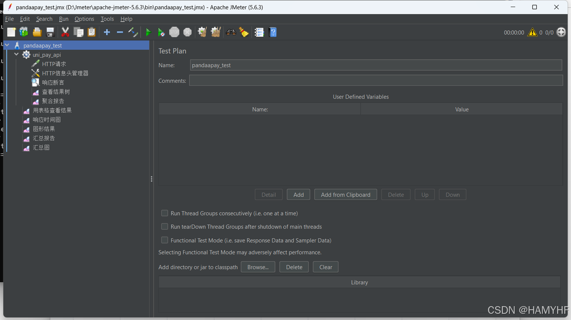Click the classpath Delete button beside Browse
The height and width of the screenshot is (320, 571).
click(294, 267)
